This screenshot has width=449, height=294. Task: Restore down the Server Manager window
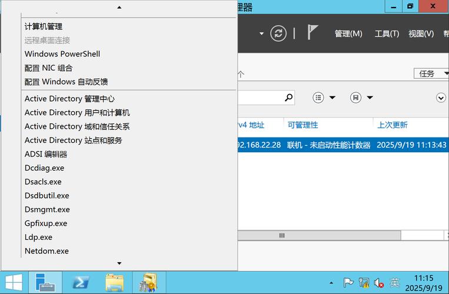click(x=410, y=6)
